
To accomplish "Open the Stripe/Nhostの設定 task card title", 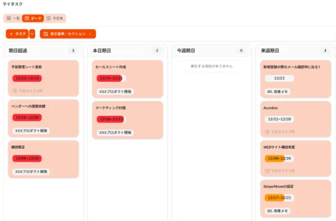I will (278, 186).
